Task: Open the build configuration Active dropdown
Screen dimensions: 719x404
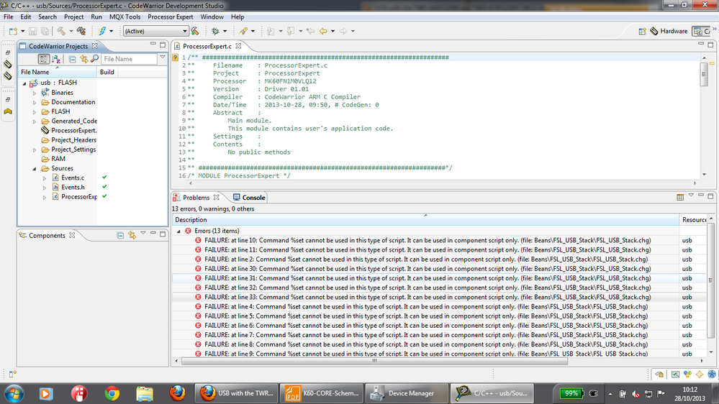Action: tap(156, 31)
